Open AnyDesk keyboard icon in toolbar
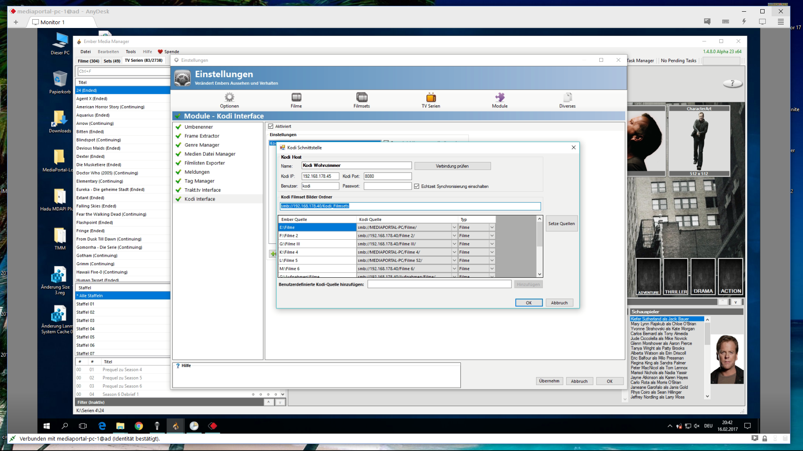This screenshot has width=803, height=451. pos(726,22)
